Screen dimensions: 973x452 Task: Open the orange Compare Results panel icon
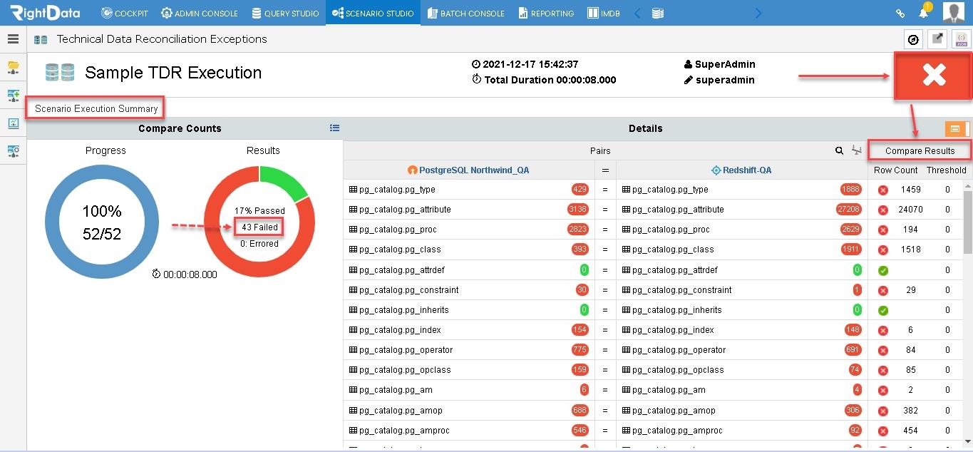(x=955, y=129)
